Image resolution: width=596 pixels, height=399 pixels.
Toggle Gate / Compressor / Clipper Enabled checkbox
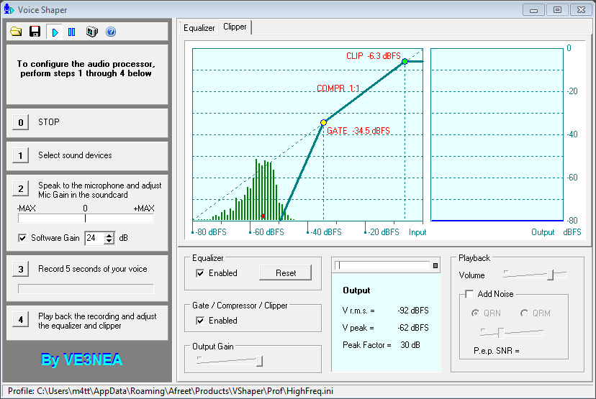(x=200, y=321)
